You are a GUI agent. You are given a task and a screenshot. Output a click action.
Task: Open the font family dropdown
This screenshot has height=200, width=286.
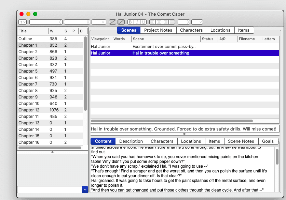click(x=46, y=22)
